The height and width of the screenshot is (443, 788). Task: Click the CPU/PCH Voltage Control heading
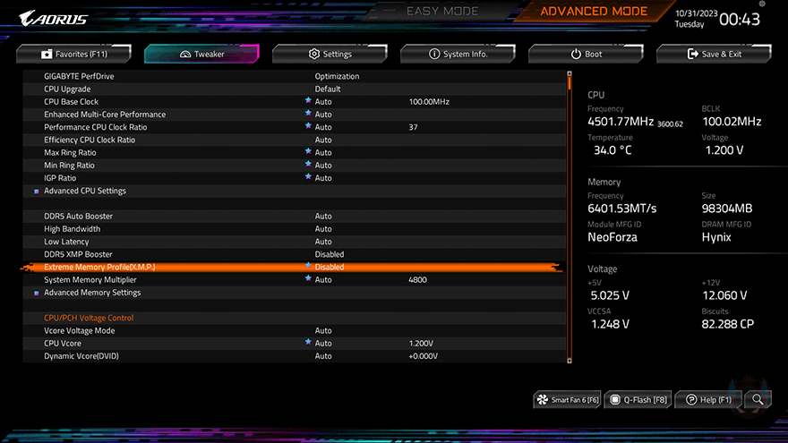[x=89, y=318]
